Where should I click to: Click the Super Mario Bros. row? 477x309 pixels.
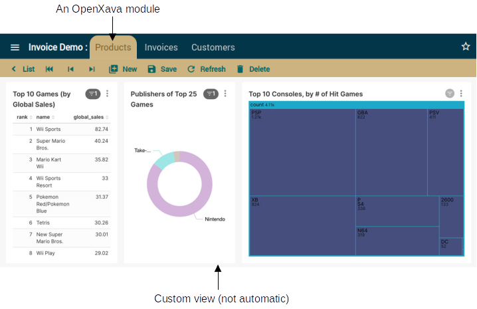[x=61, y=144]
